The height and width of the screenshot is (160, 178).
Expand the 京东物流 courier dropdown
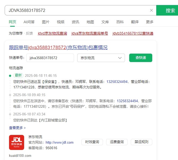101,58
